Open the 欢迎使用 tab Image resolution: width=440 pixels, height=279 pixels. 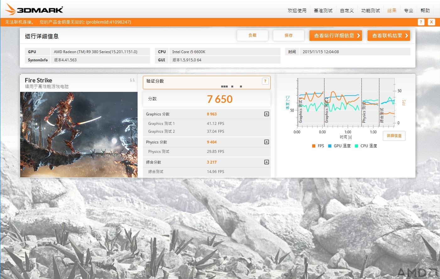297,10
